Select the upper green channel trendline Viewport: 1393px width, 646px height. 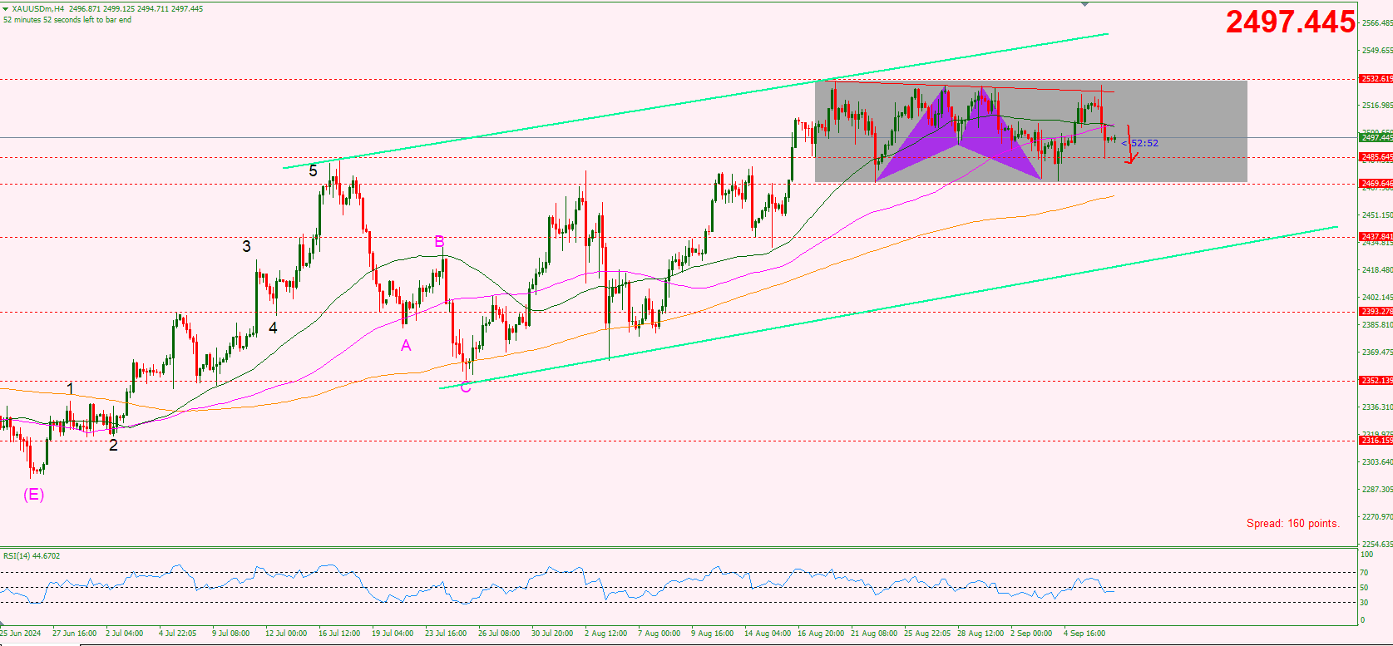695,101
